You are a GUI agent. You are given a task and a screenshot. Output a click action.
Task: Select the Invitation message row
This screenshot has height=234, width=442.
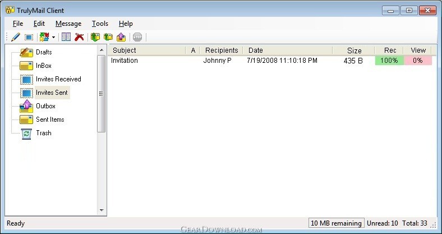point(271,61)
